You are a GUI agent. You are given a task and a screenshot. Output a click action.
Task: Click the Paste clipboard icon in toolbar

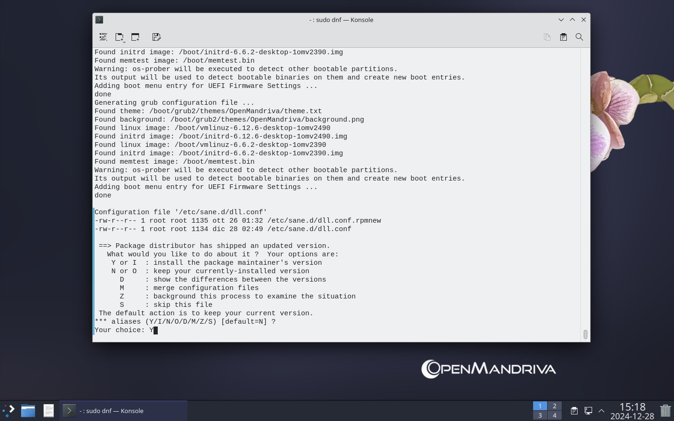563,37
